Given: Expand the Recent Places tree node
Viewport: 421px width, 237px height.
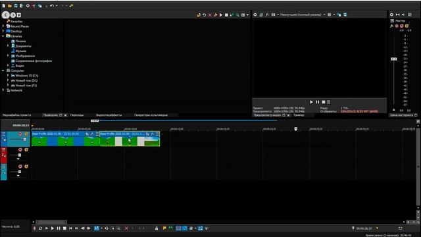Looking at the screenshot, I should pos(3,26).
